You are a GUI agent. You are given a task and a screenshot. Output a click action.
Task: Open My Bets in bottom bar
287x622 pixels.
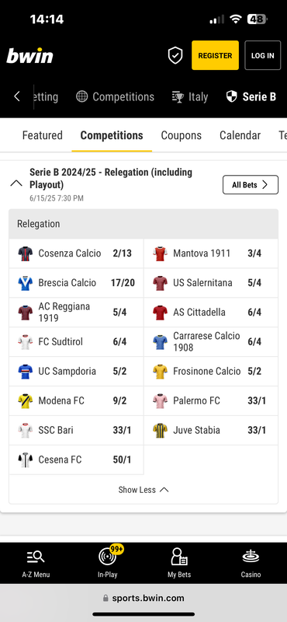[179, 557]
